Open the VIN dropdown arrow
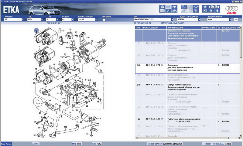243x146 pixels. click(172, 20)
